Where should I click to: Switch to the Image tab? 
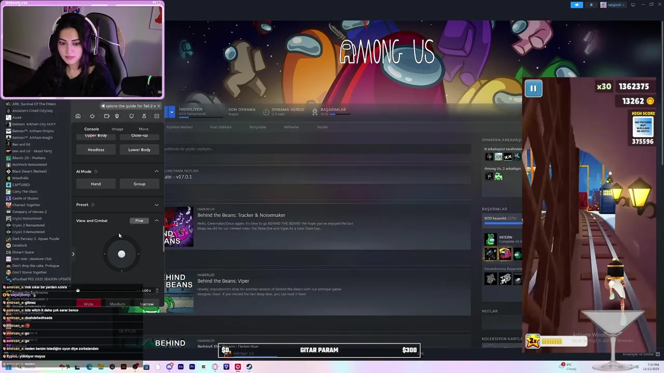tap(118, 129)
